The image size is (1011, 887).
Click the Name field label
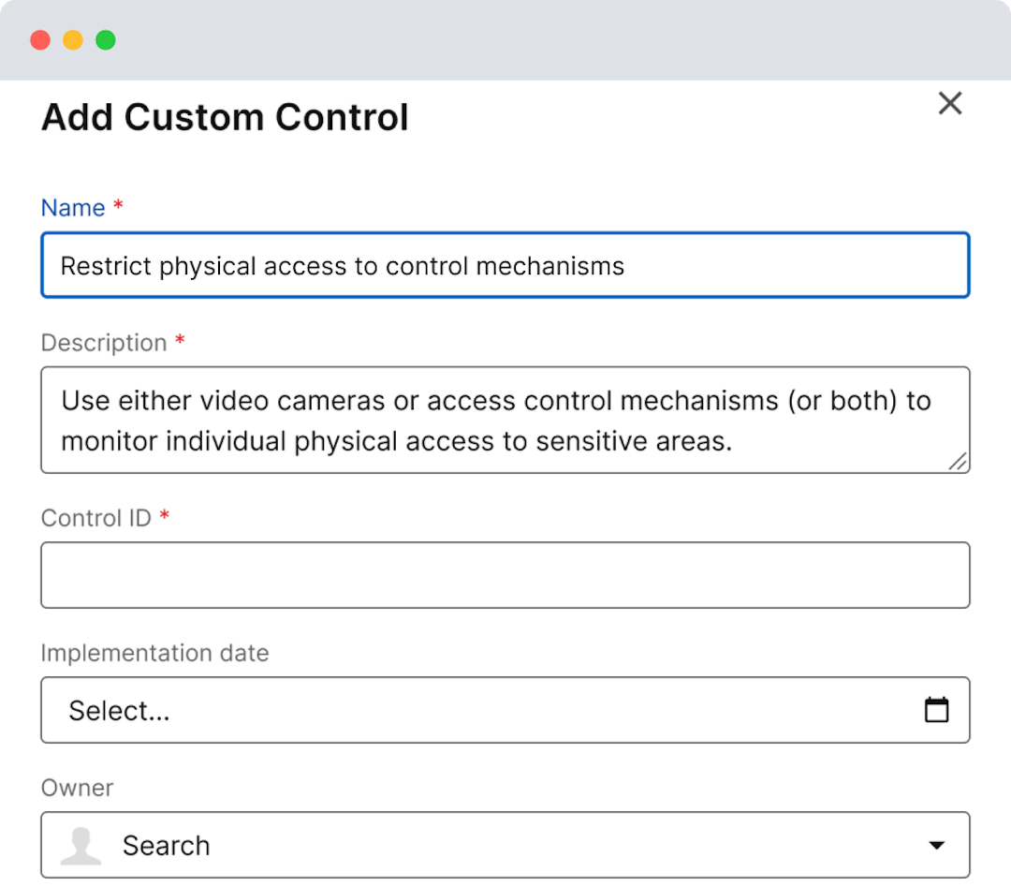click(x=73, y=208)
